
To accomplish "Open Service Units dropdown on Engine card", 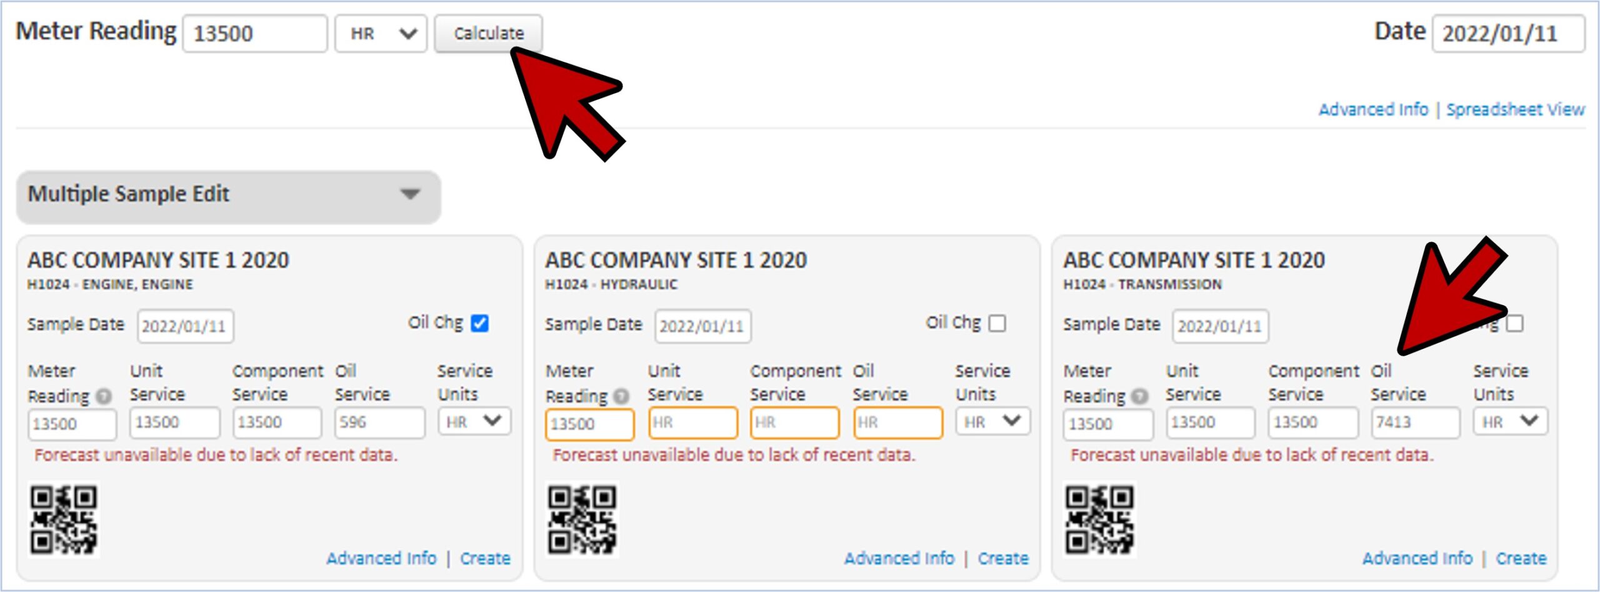I will pyautogui.click(x=474, y=422).
